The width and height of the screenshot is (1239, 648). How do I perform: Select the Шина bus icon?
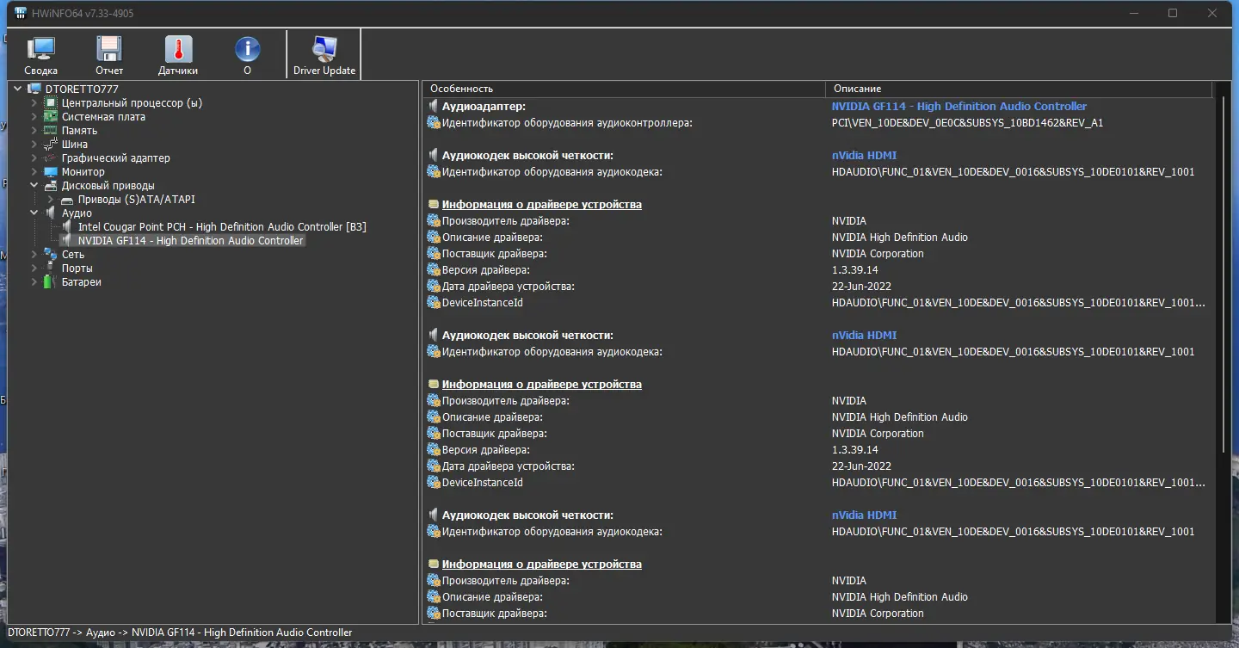51,144
